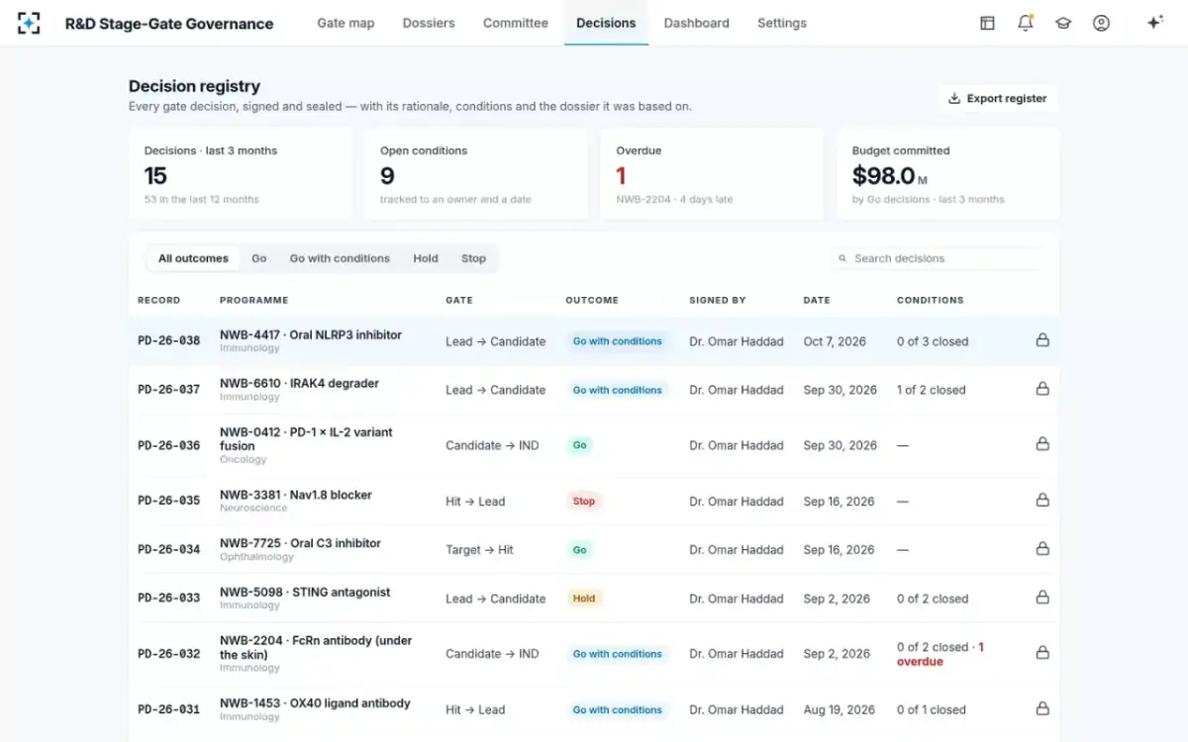Click the Date column header

pyautogui.click(x=817, y=300)
